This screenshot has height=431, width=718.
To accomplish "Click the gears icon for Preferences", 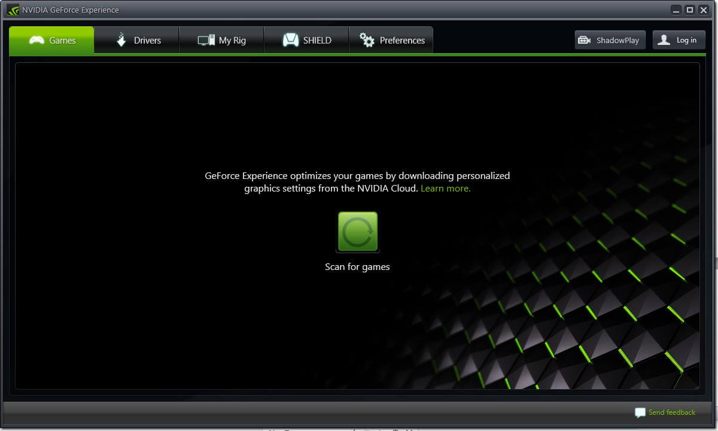I will pos(367,40).
